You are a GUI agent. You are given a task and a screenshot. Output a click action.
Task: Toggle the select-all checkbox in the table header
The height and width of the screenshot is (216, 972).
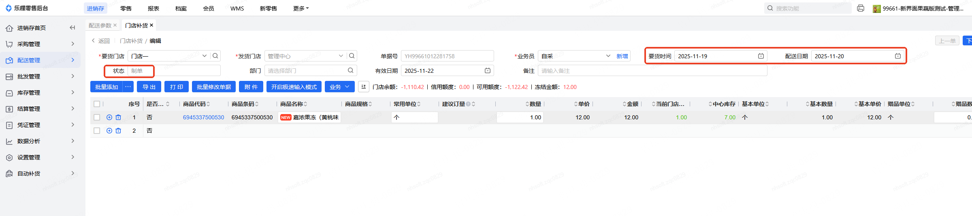click(97, 104)
